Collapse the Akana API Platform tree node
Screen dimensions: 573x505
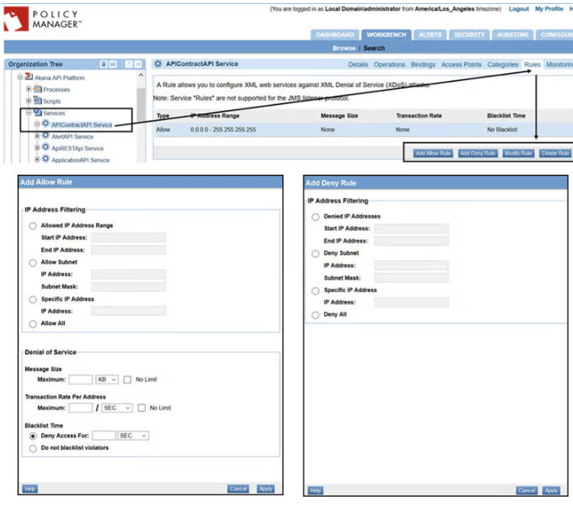[x=20, y=77]
